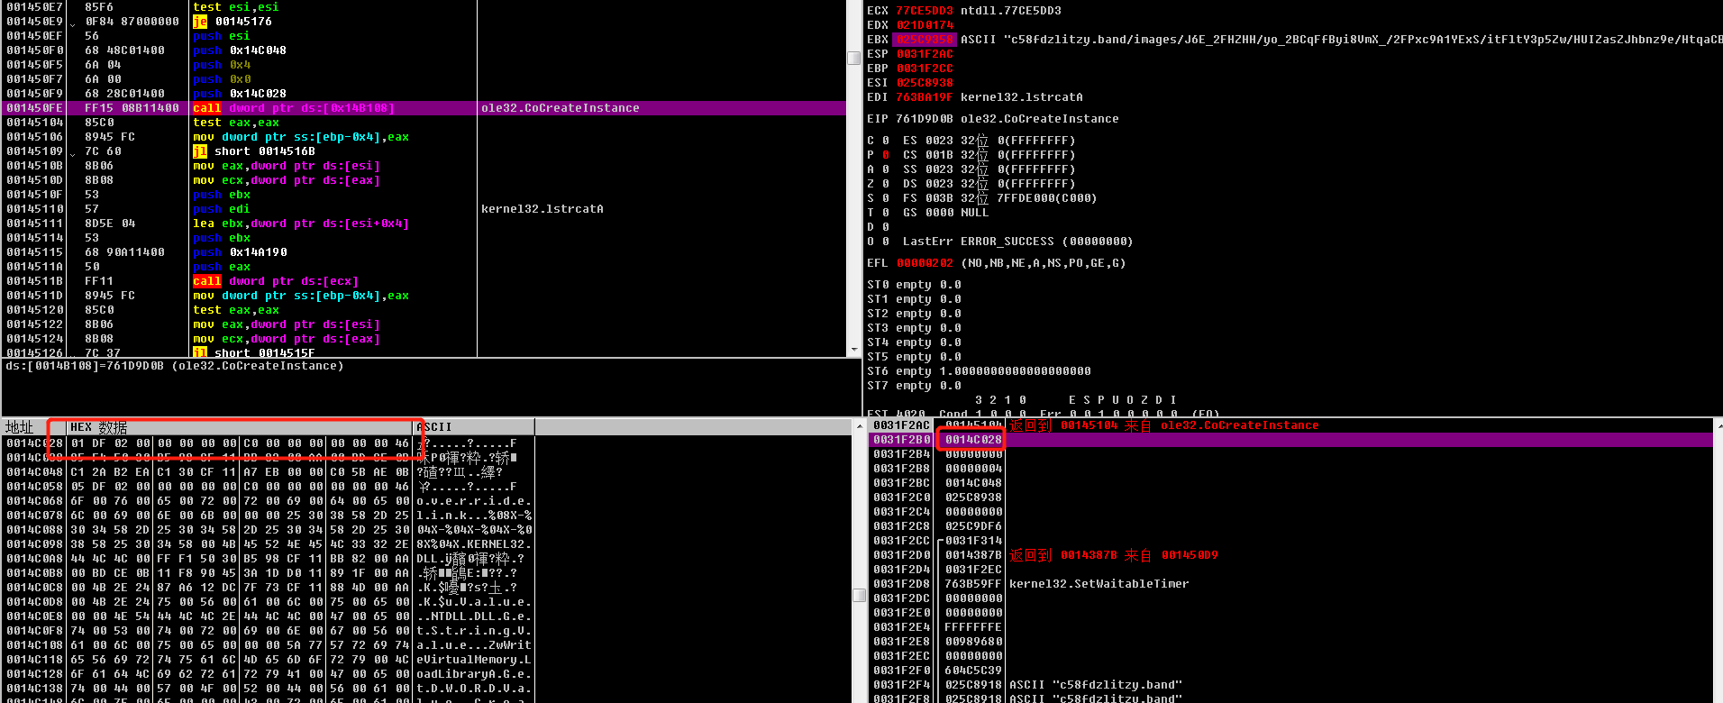Select the mov [ebp-0x4],eax row at 00145106
Screen dimensions: 1723x703
[x=424, y=137]
